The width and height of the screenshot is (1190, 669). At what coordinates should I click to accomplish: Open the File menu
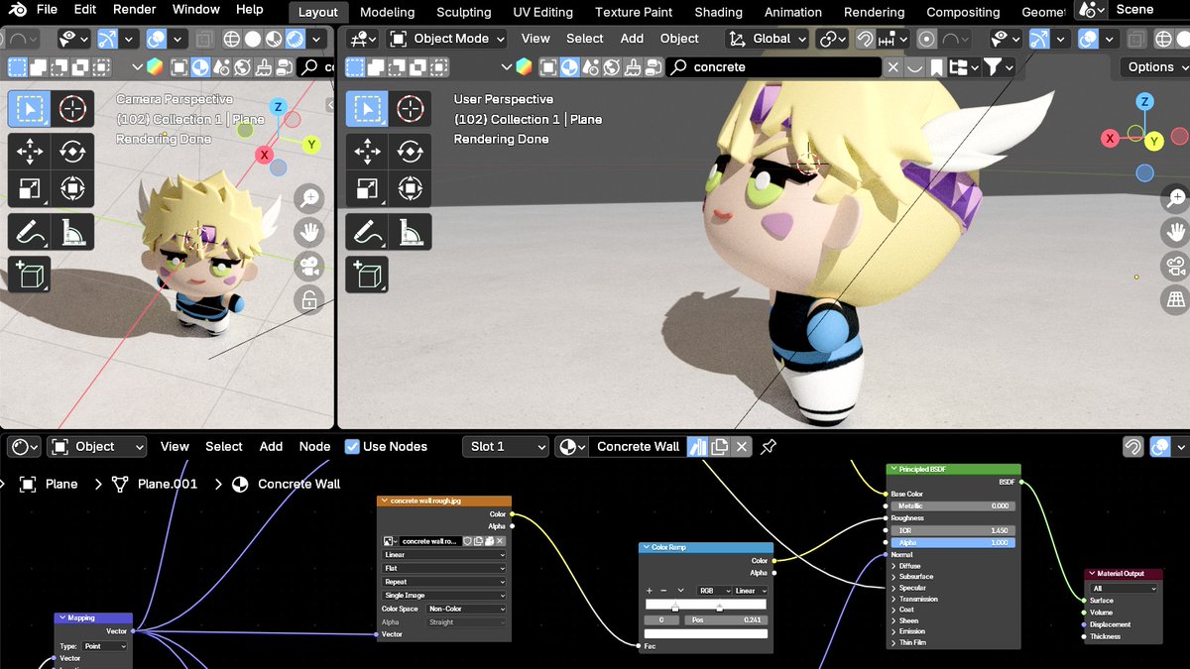47,10
